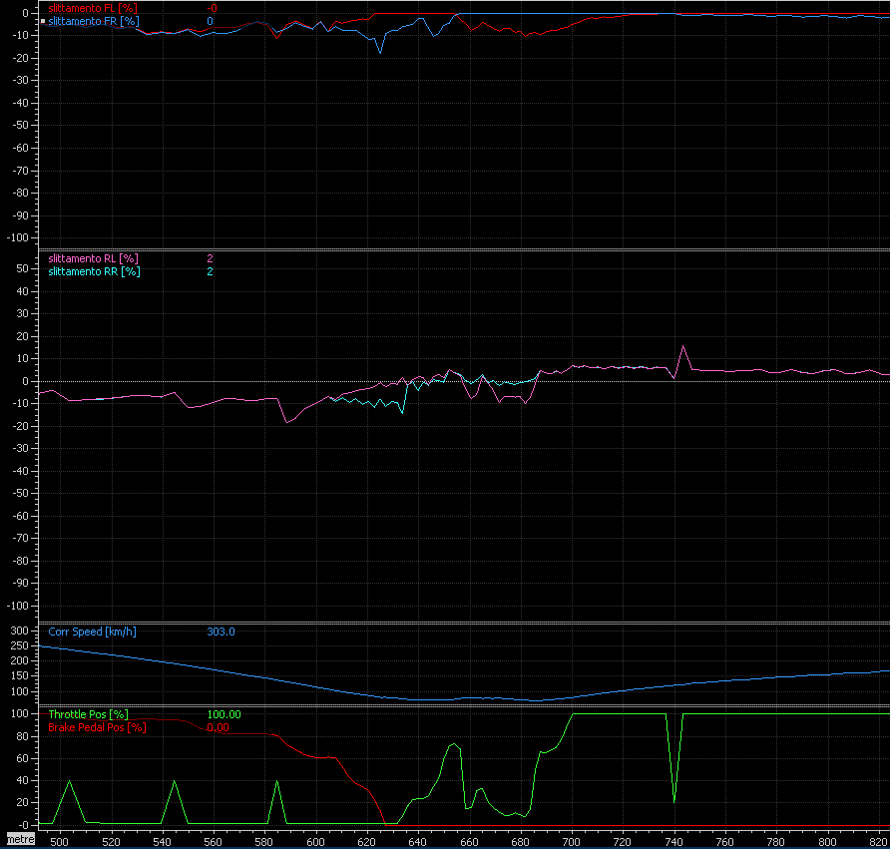Click the Corr Speed value 303.0

221,632
